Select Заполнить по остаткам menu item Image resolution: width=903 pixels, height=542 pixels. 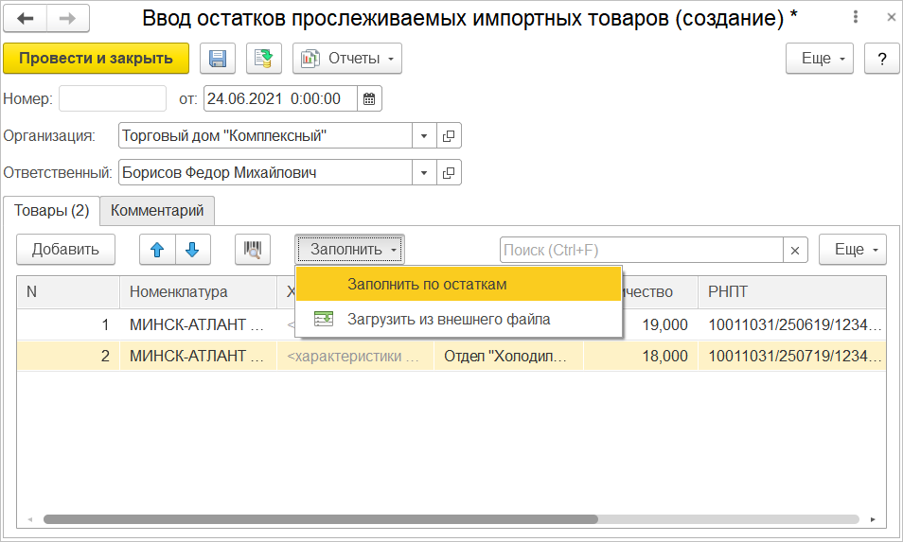(x=427, y=284)
